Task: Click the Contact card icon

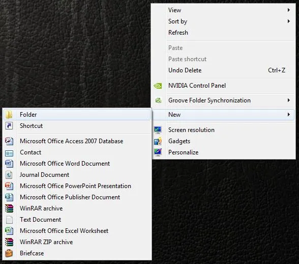Action: pyautogui.click(x=9, y=153)
